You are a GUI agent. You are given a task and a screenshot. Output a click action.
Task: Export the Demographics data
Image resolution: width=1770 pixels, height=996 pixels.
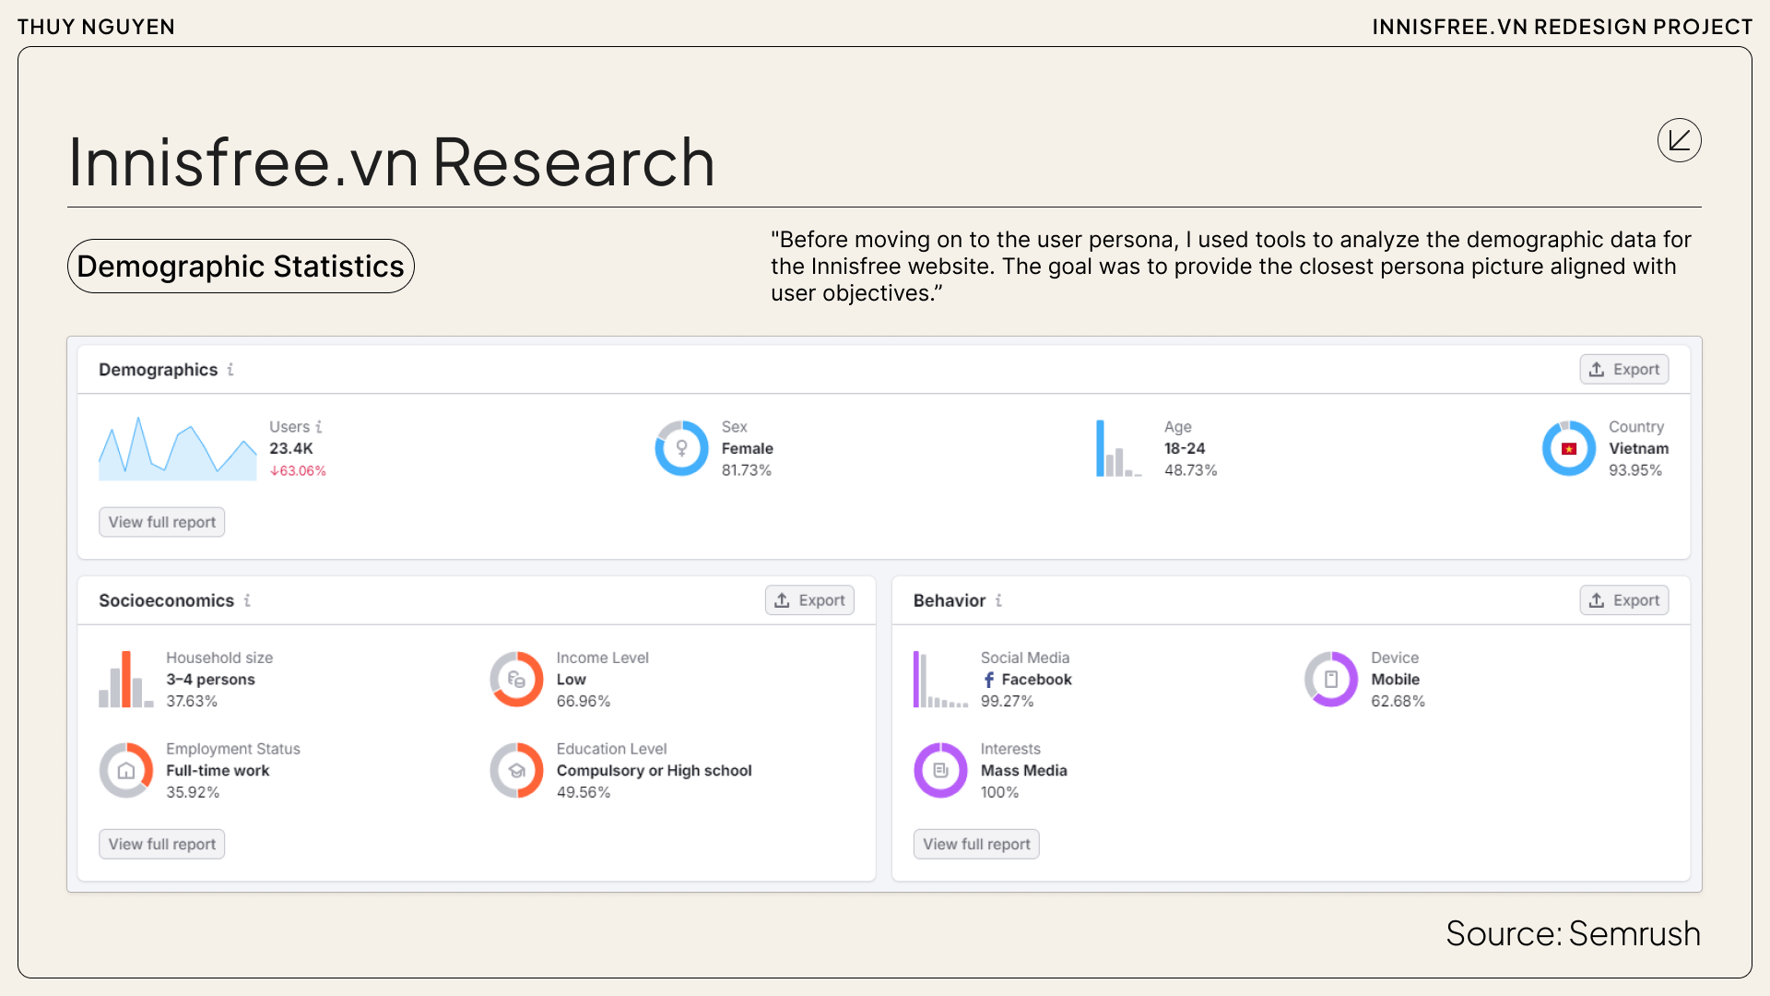(1623, 369)
